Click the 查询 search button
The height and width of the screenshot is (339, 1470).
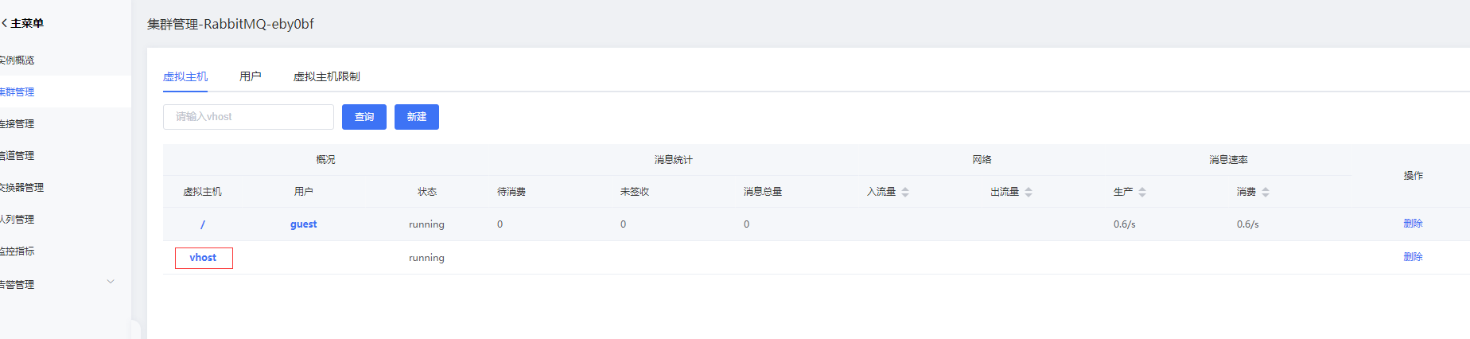click(x=364, y=117)
